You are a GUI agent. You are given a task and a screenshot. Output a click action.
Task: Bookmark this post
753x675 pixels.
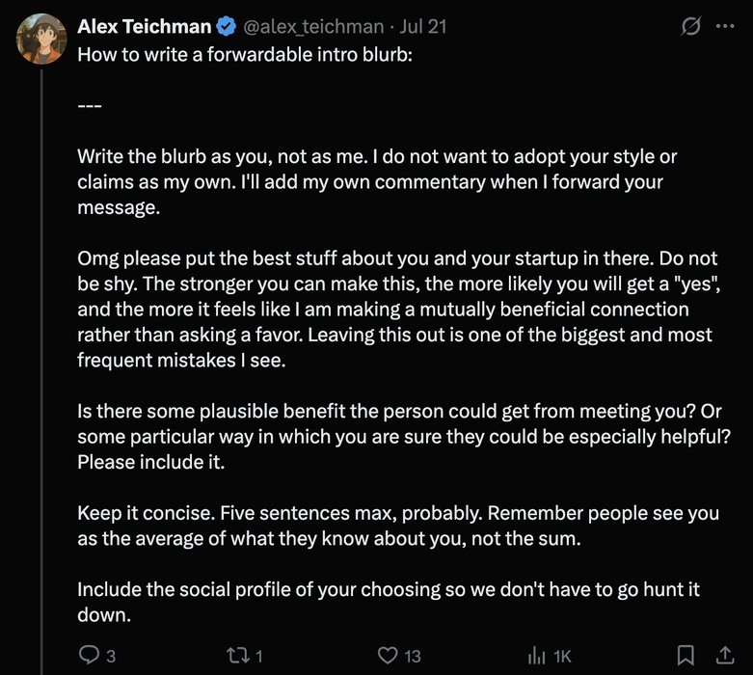tap(686, 656)
